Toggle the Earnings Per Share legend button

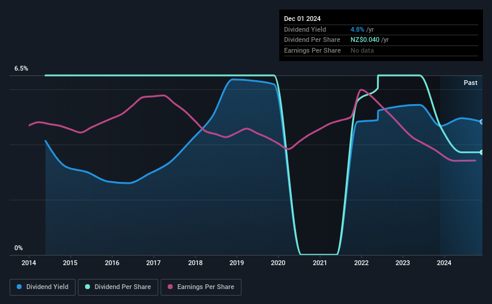coord(201,287)
